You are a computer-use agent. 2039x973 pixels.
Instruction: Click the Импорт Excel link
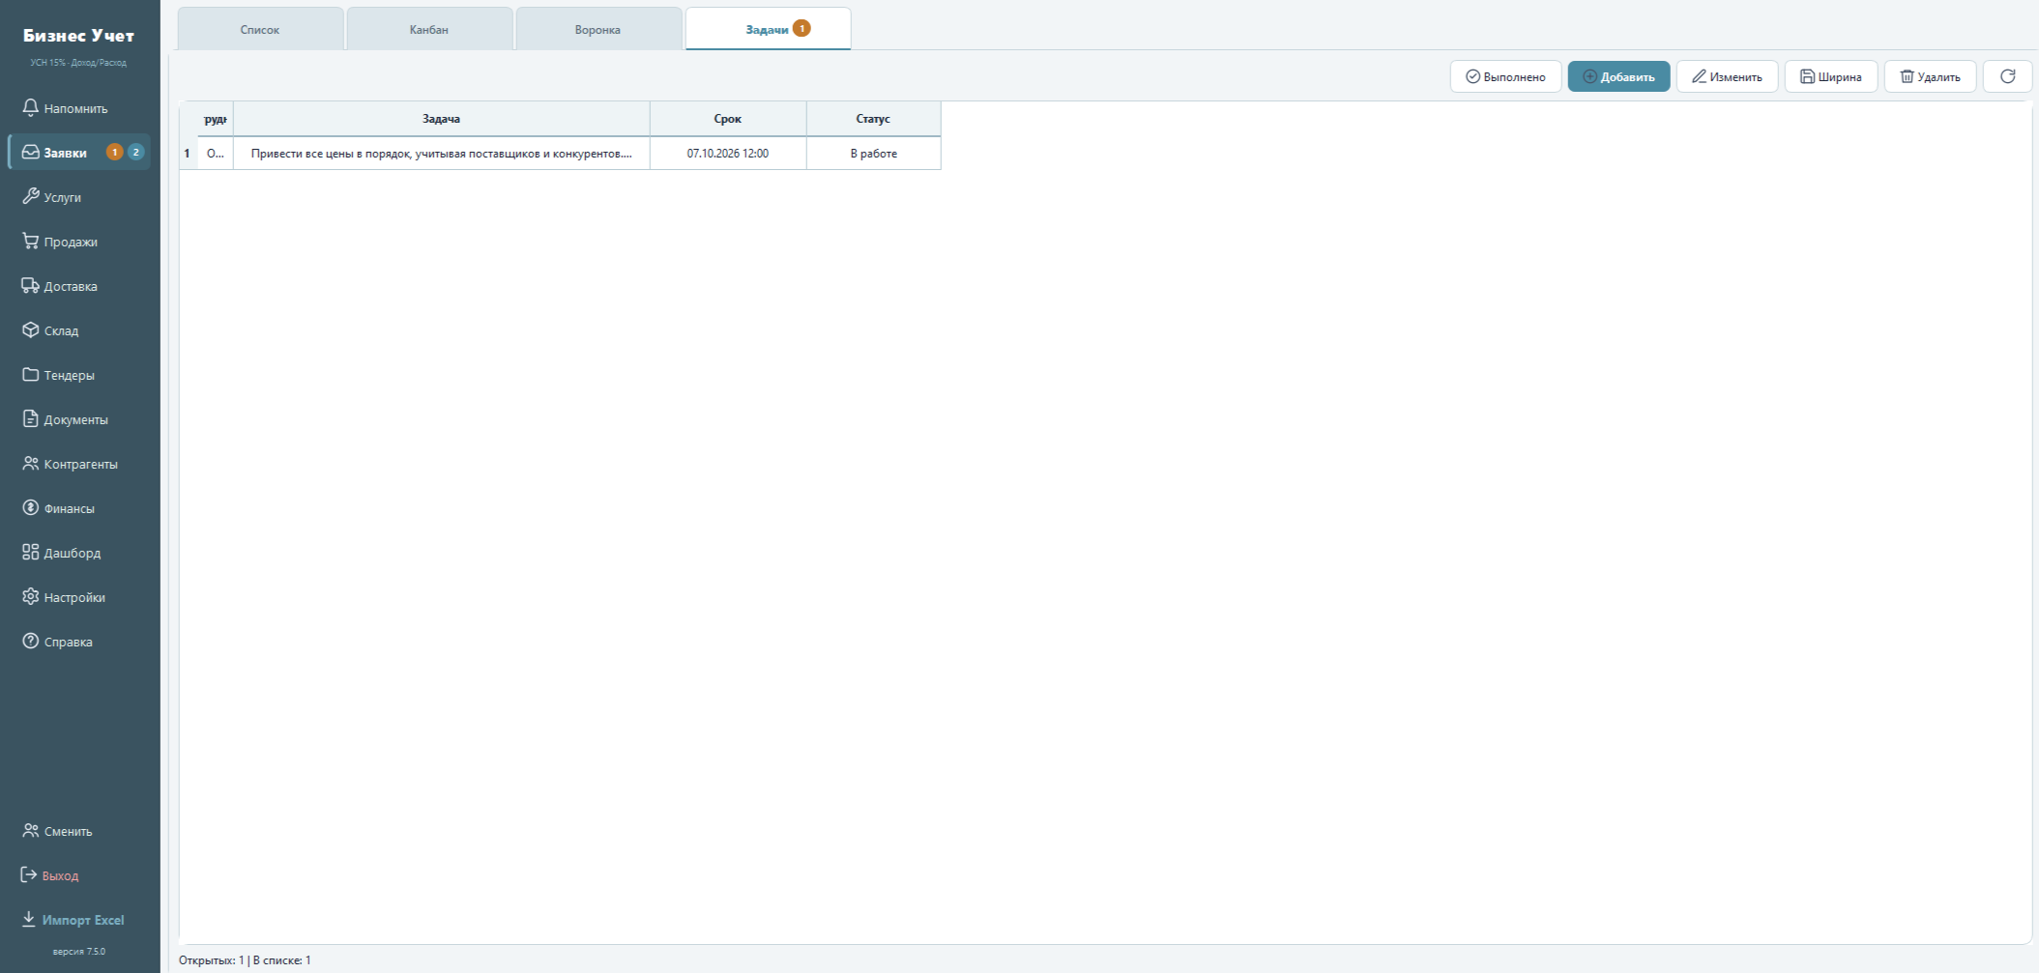click(x=73, y=920)
